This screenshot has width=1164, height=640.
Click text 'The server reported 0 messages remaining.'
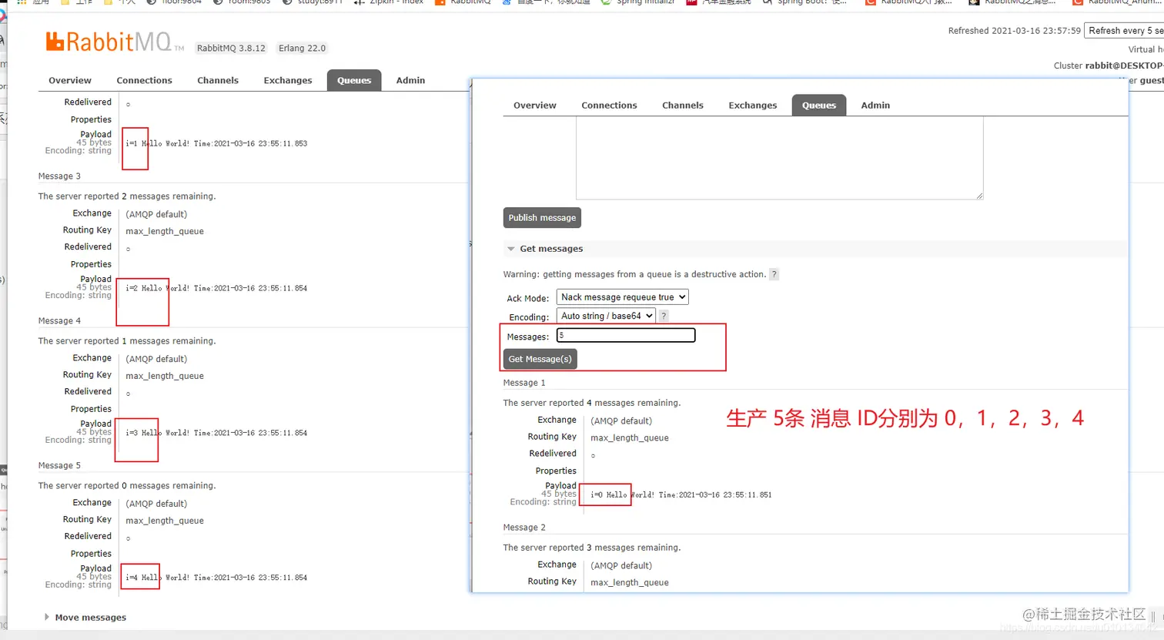pos(127,486)
